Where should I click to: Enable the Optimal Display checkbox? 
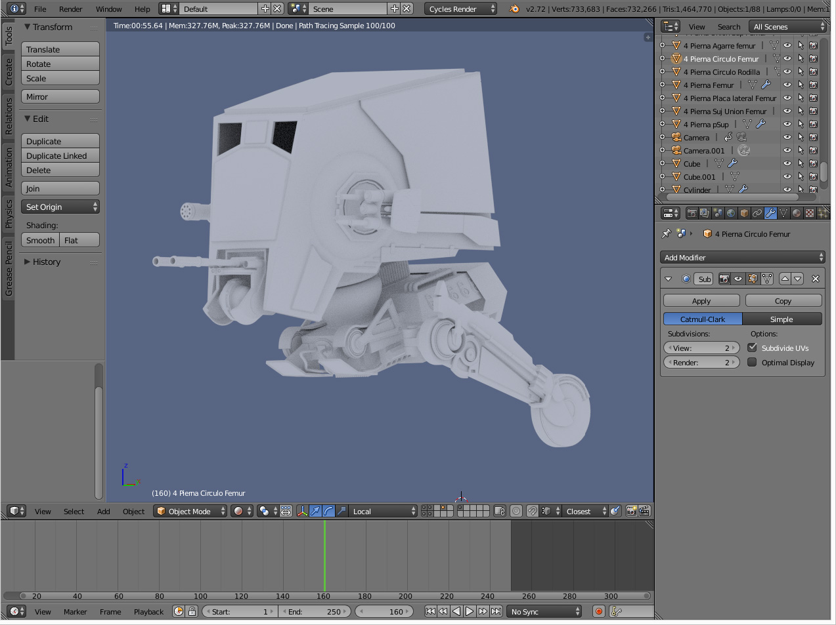tap(752, 362)
